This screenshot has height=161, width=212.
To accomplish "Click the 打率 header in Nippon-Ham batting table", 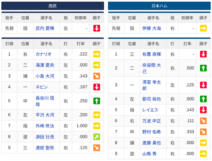I will [x=187, y=44].
